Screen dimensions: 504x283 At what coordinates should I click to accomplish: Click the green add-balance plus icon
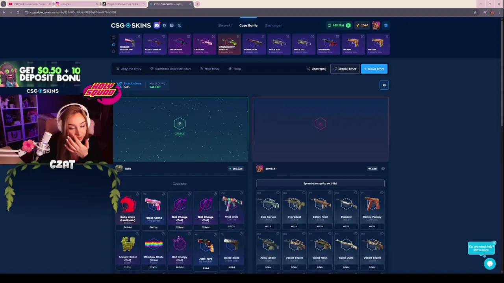tap(348, 25)
